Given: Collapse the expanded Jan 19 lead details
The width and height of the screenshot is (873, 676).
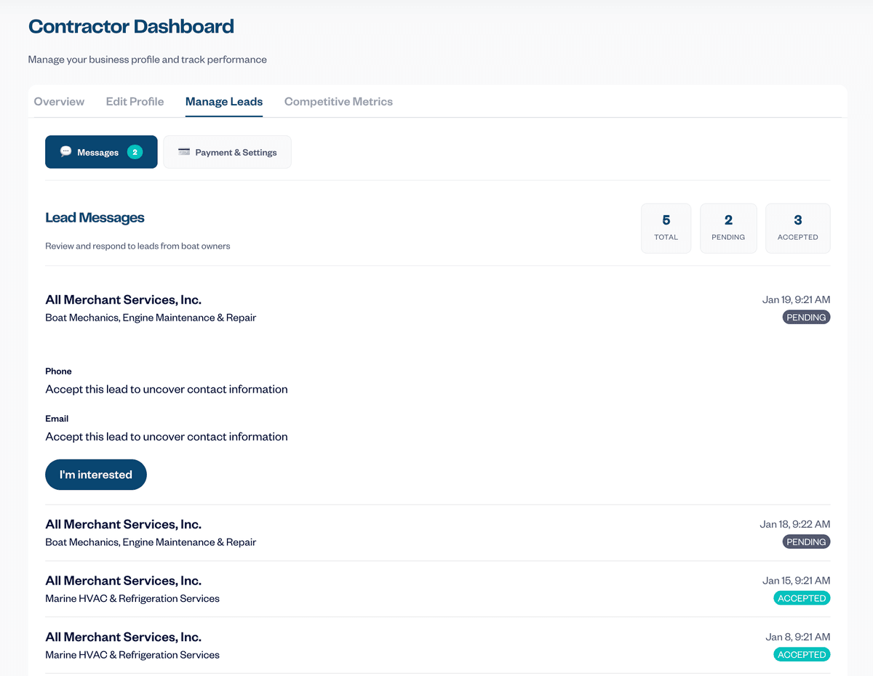Looking at the screenshot, I should 436,307.
